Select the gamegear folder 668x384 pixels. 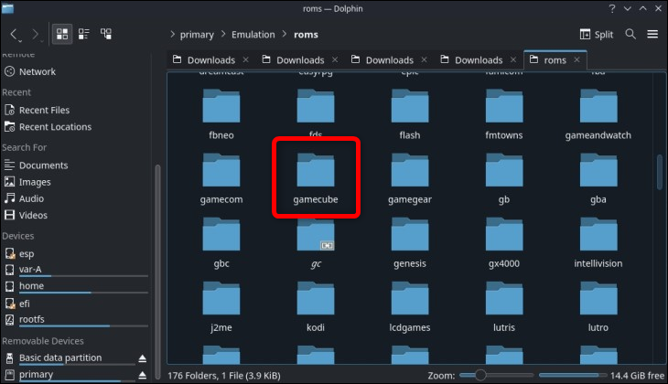point(410,178)
